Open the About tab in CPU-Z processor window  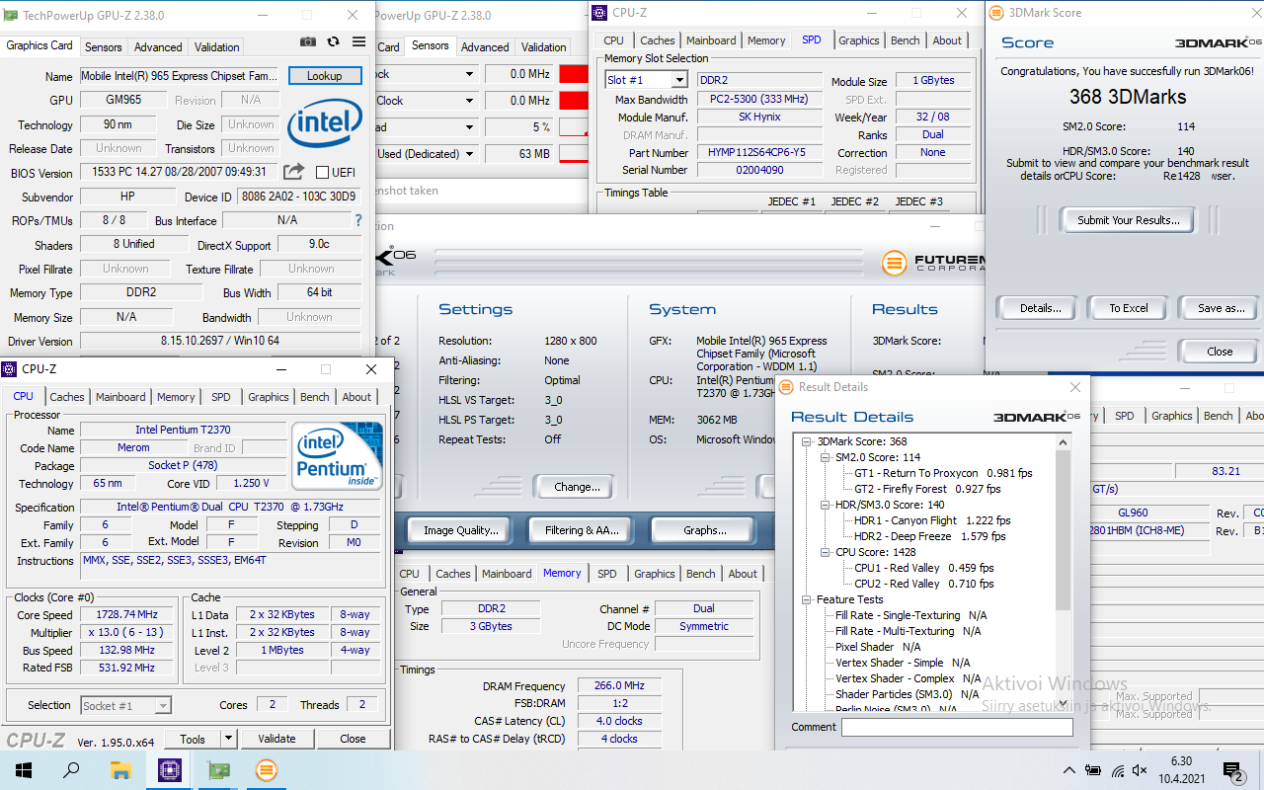(356, 397)
